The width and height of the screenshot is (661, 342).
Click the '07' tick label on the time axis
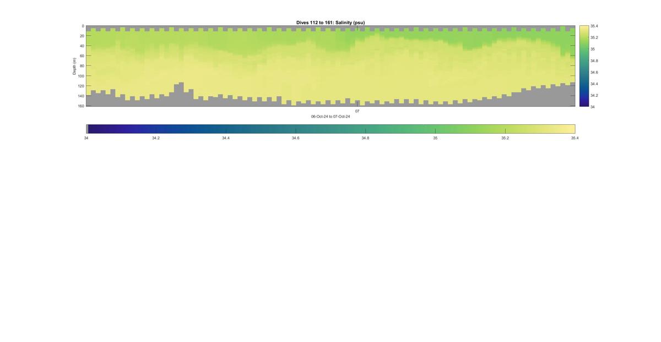coord(357,111)
